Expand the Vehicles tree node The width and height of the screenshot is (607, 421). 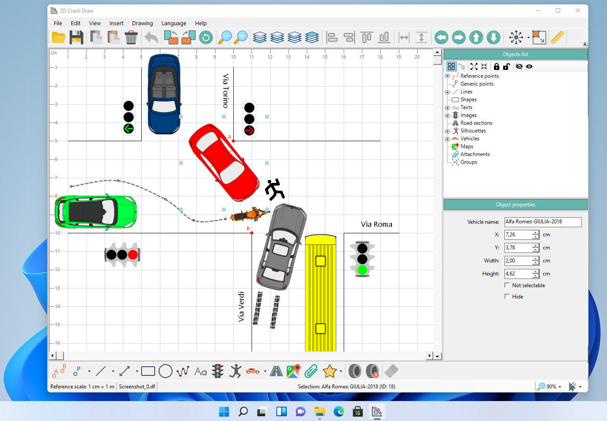pyautogui.click(x=447, y=139)
